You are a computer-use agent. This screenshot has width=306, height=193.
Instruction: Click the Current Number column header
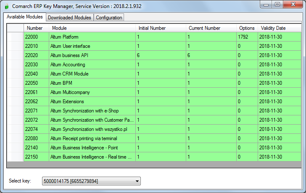pyautogui.click(x=211, y=28)
